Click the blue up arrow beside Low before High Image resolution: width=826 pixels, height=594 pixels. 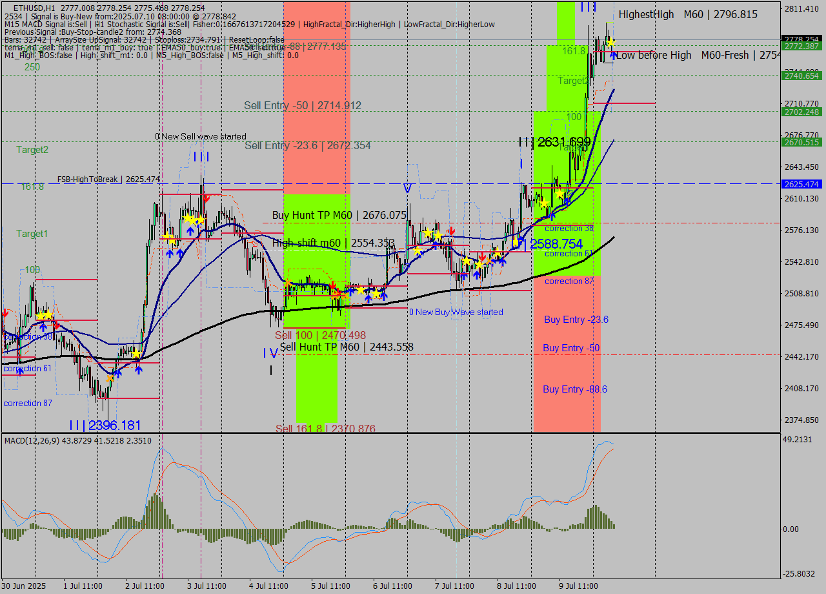pyautogui.click(x=613, y=56)
